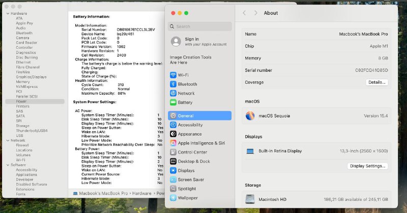Image resolution: width=407 pixels, height=213 pixels.
Task: Open the Spotlight magnifier icon
Action: tap(173, 189)
